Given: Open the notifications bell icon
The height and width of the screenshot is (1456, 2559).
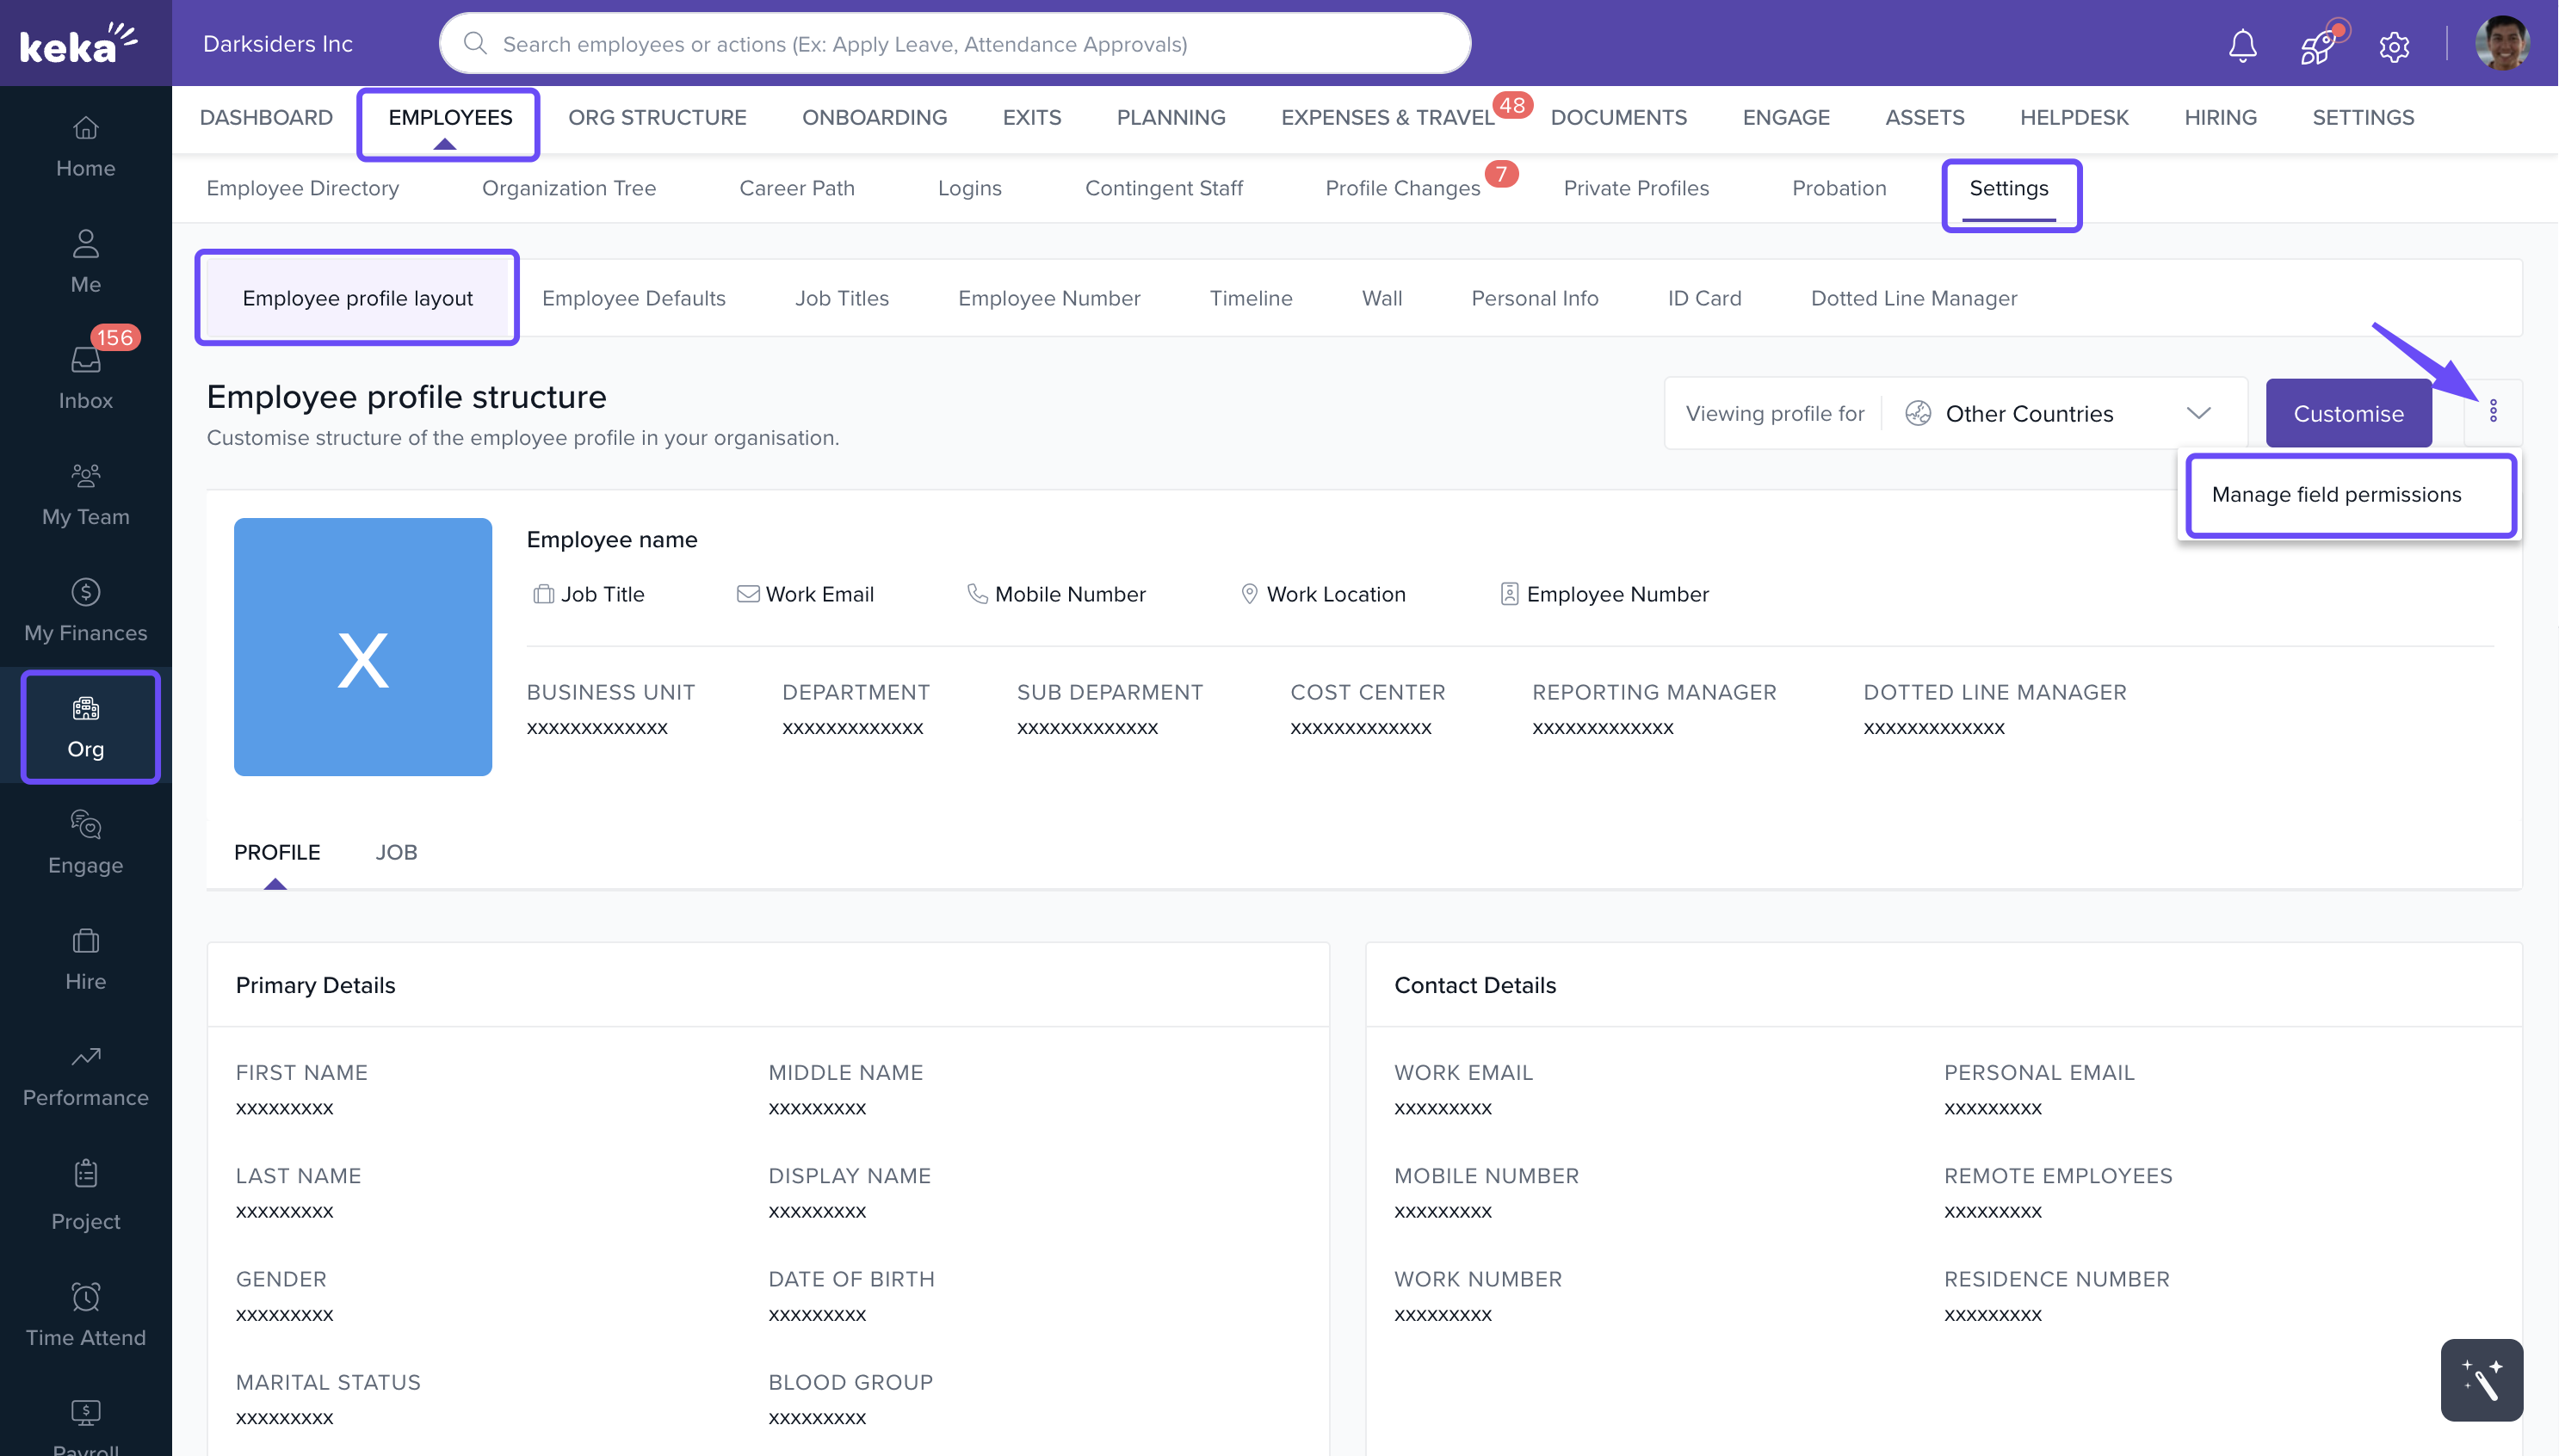Looking at the screenshot, I should tap(2242, 46).
